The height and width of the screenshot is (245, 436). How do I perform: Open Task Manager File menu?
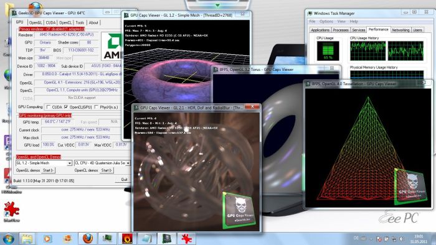[312, 21]
